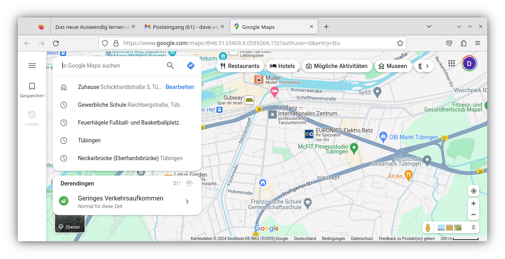The height and width of the screenshot is (259, 505).
Task: Click the search magnifier icon
Action: tap(171, 66)
